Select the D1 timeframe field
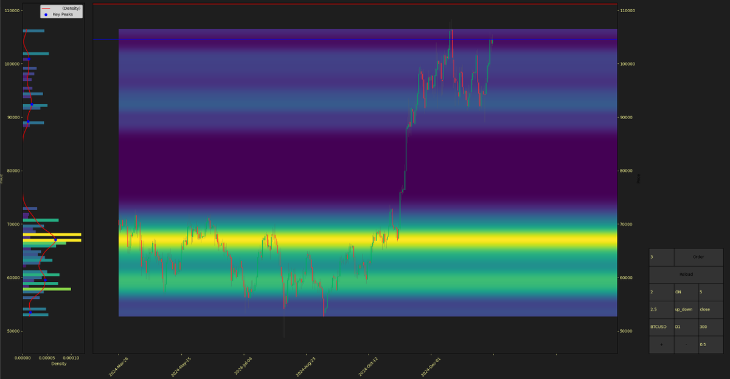 click(686, 327)
